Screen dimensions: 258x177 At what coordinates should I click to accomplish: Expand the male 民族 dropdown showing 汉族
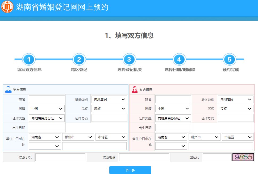(x=109, y=109)
